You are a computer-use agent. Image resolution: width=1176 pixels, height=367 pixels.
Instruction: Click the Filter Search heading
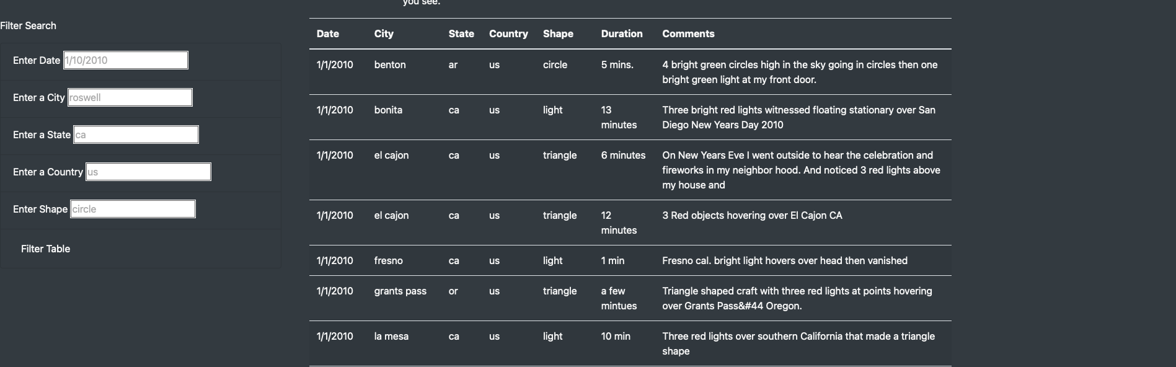coord(28,25)
